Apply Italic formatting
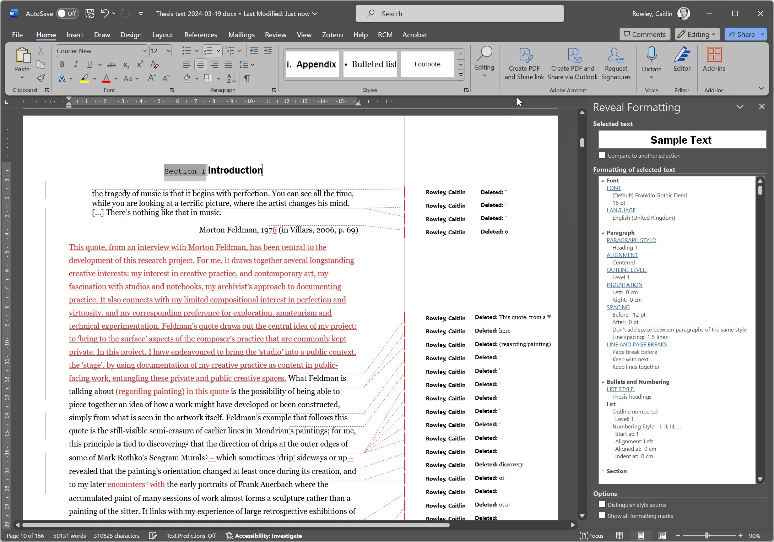The height and width of the screenshot is (542, 774). 76,64
